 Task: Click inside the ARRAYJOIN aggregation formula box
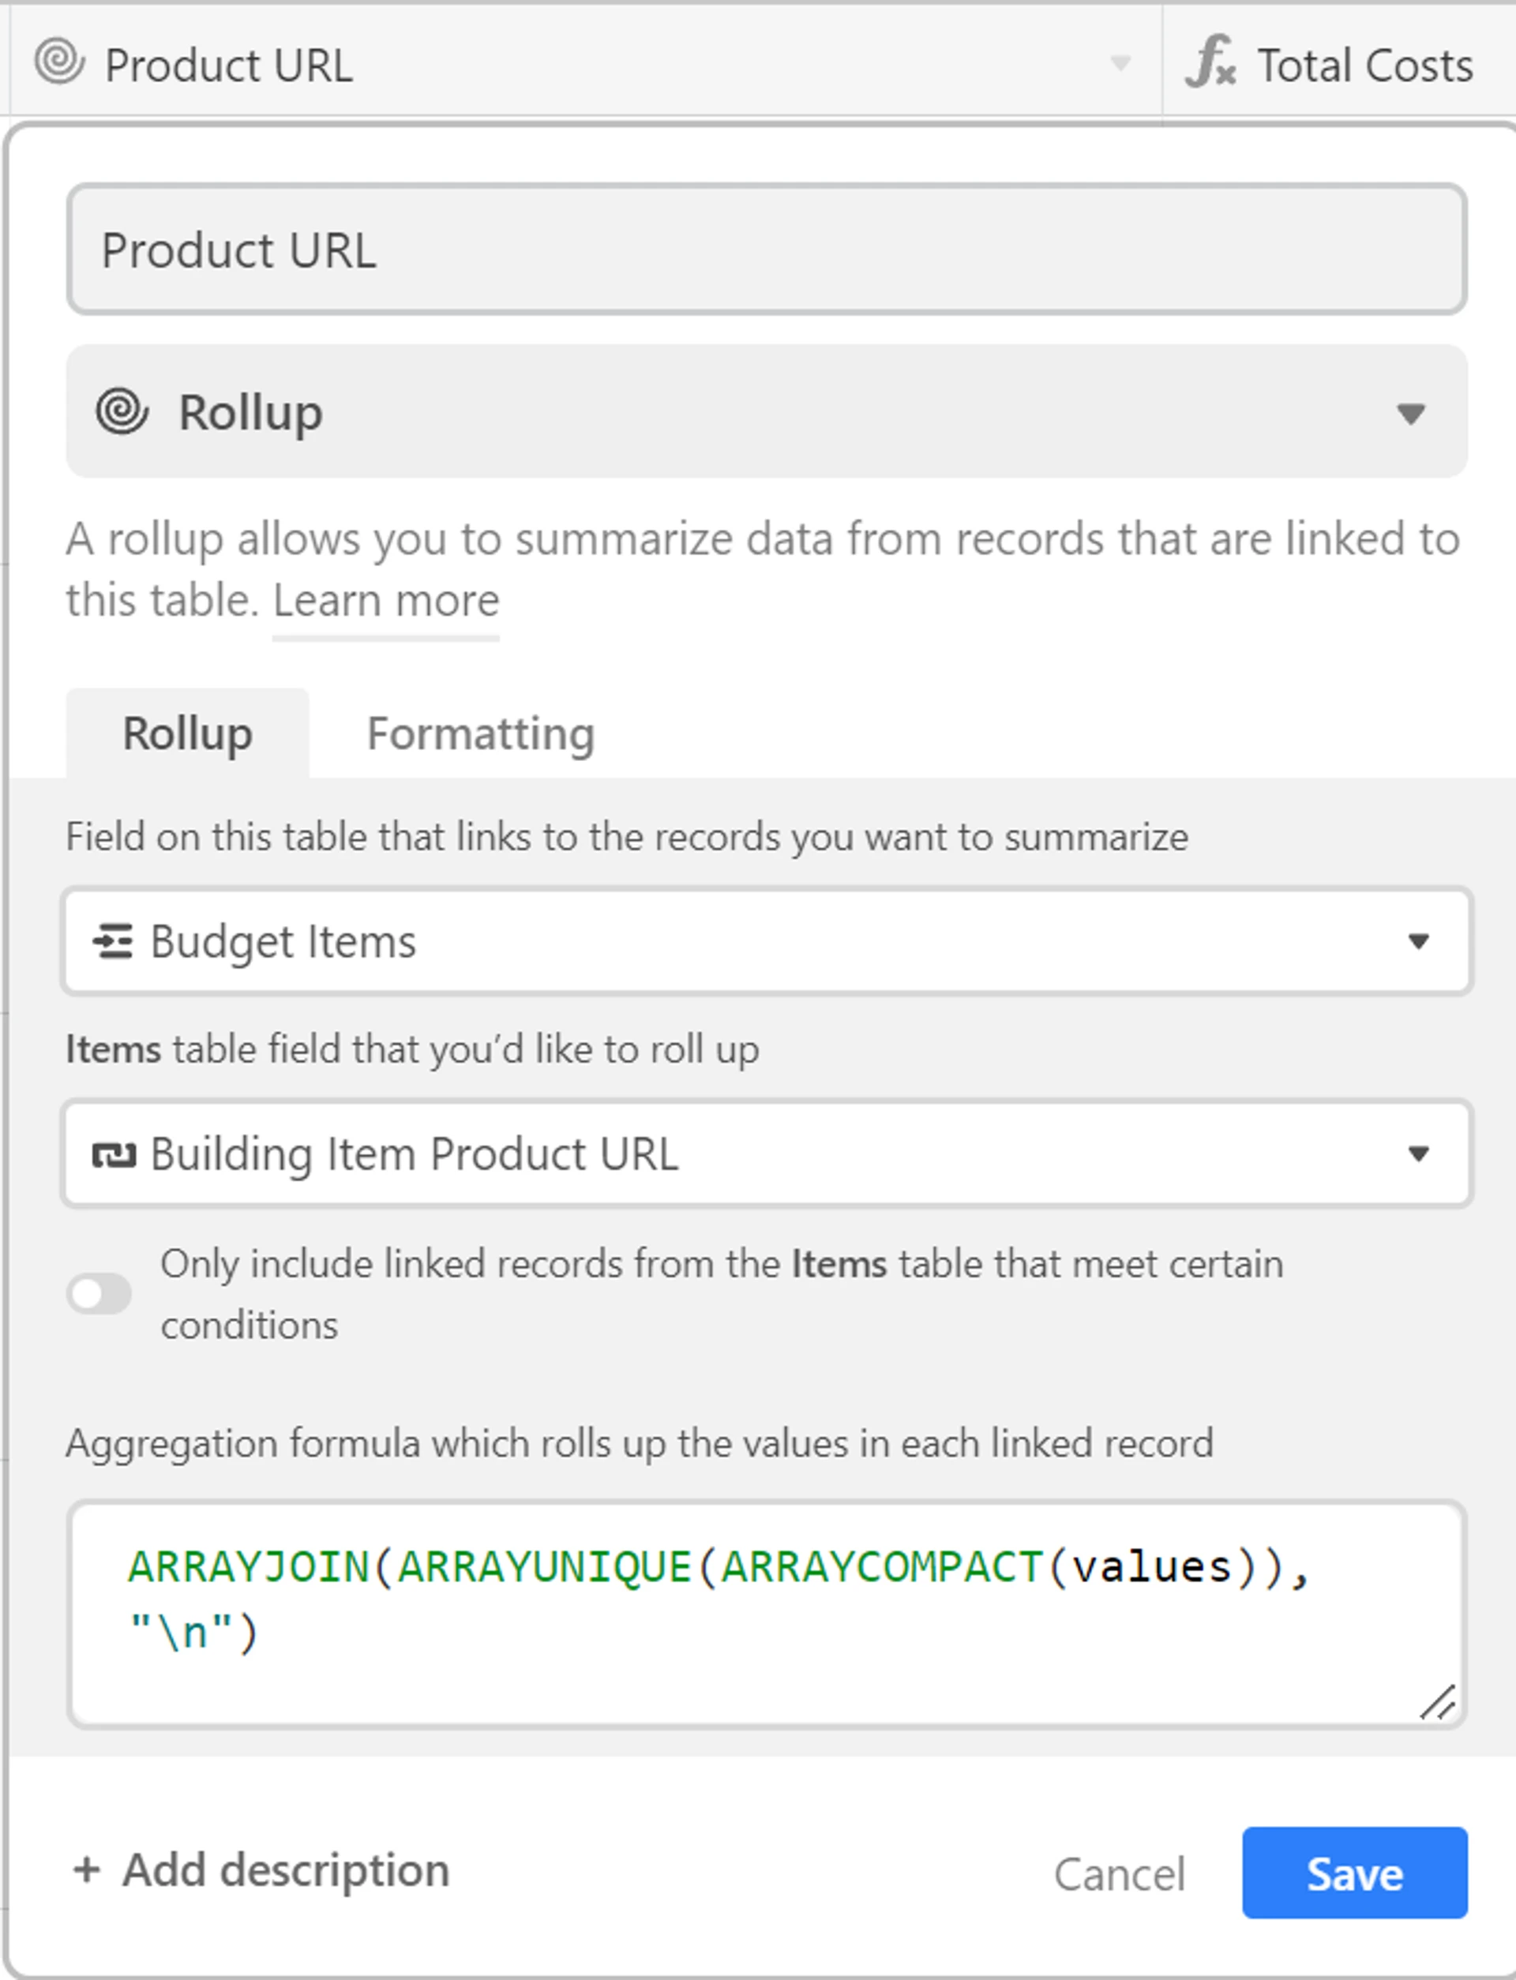765,1613
